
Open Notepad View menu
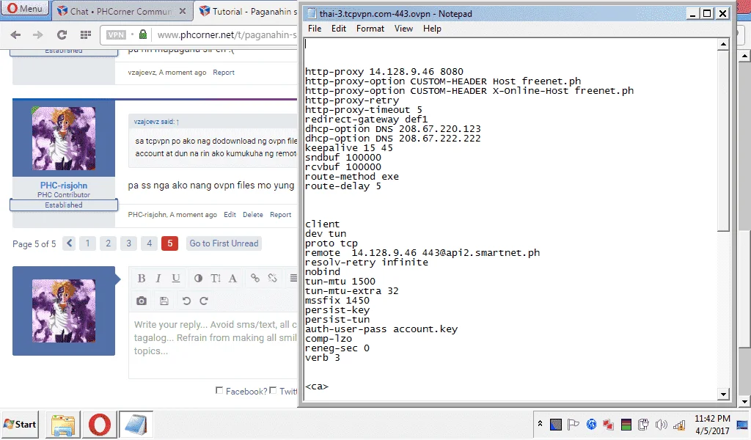[404, 29]
